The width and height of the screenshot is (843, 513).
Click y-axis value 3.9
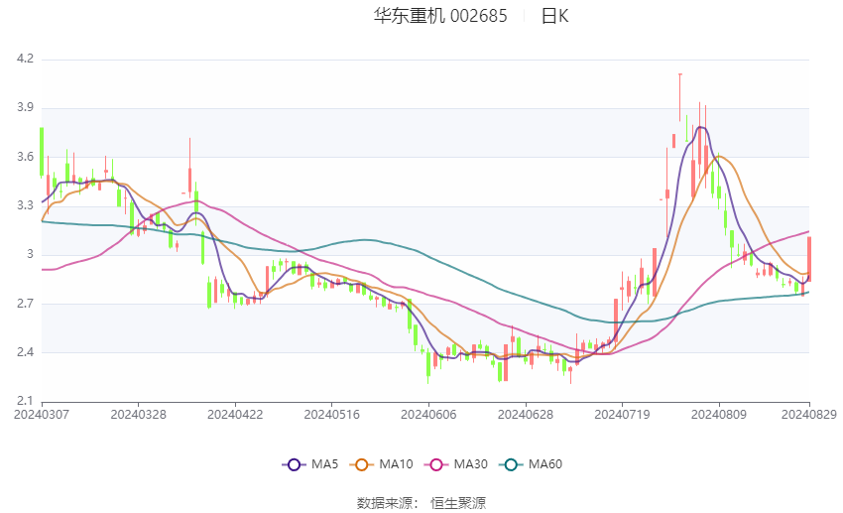(x=25, y=107)
